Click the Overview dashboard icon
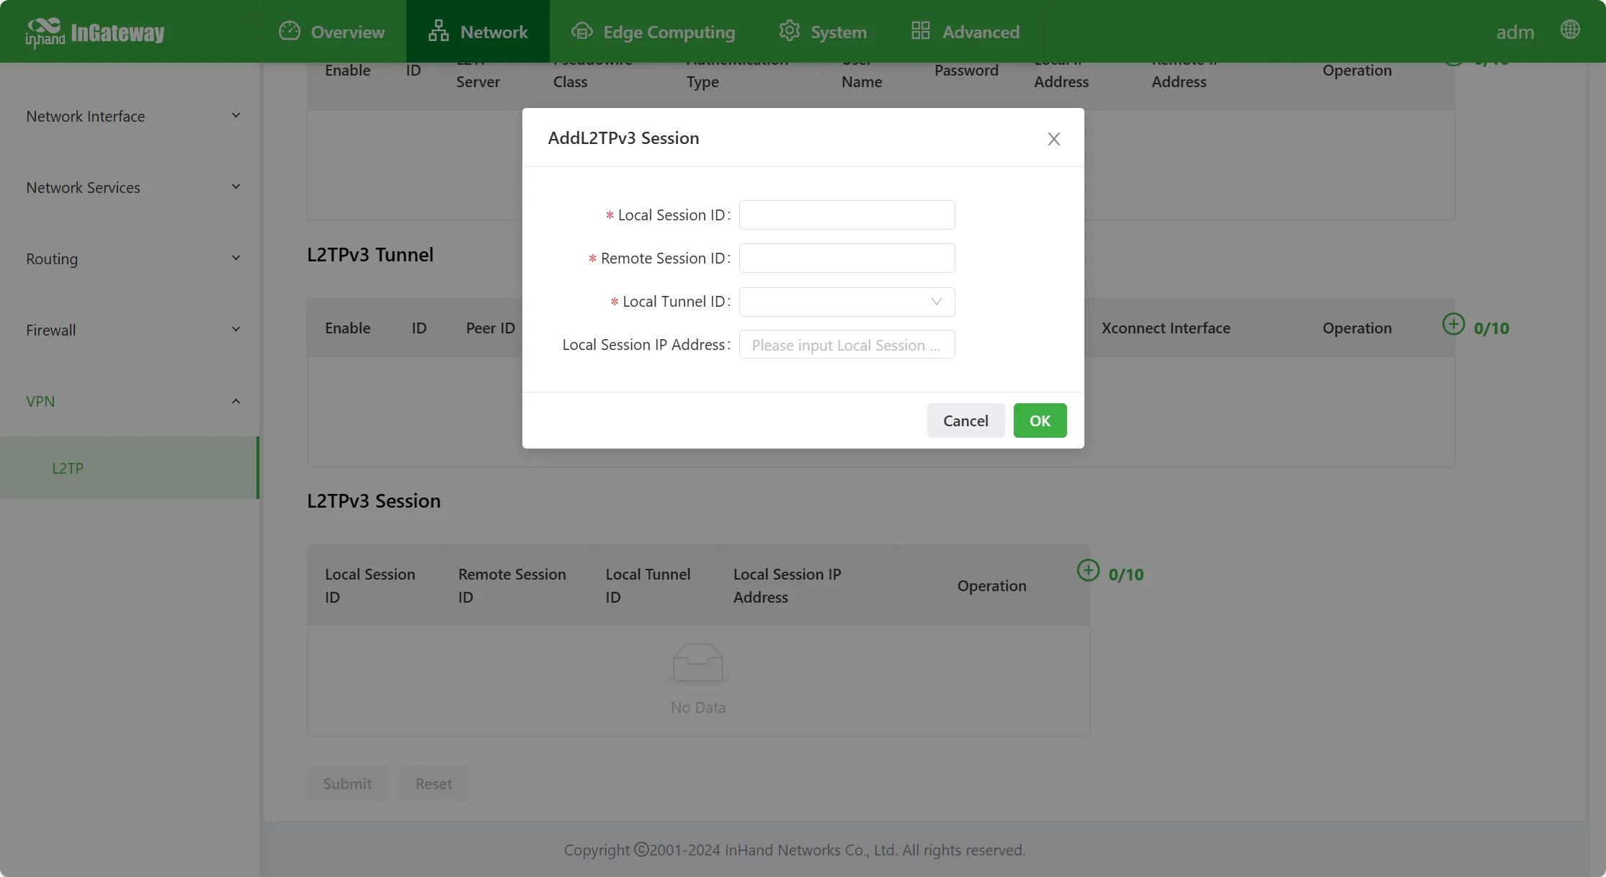This screenshot has height=877, width=1606. [290, 31]
